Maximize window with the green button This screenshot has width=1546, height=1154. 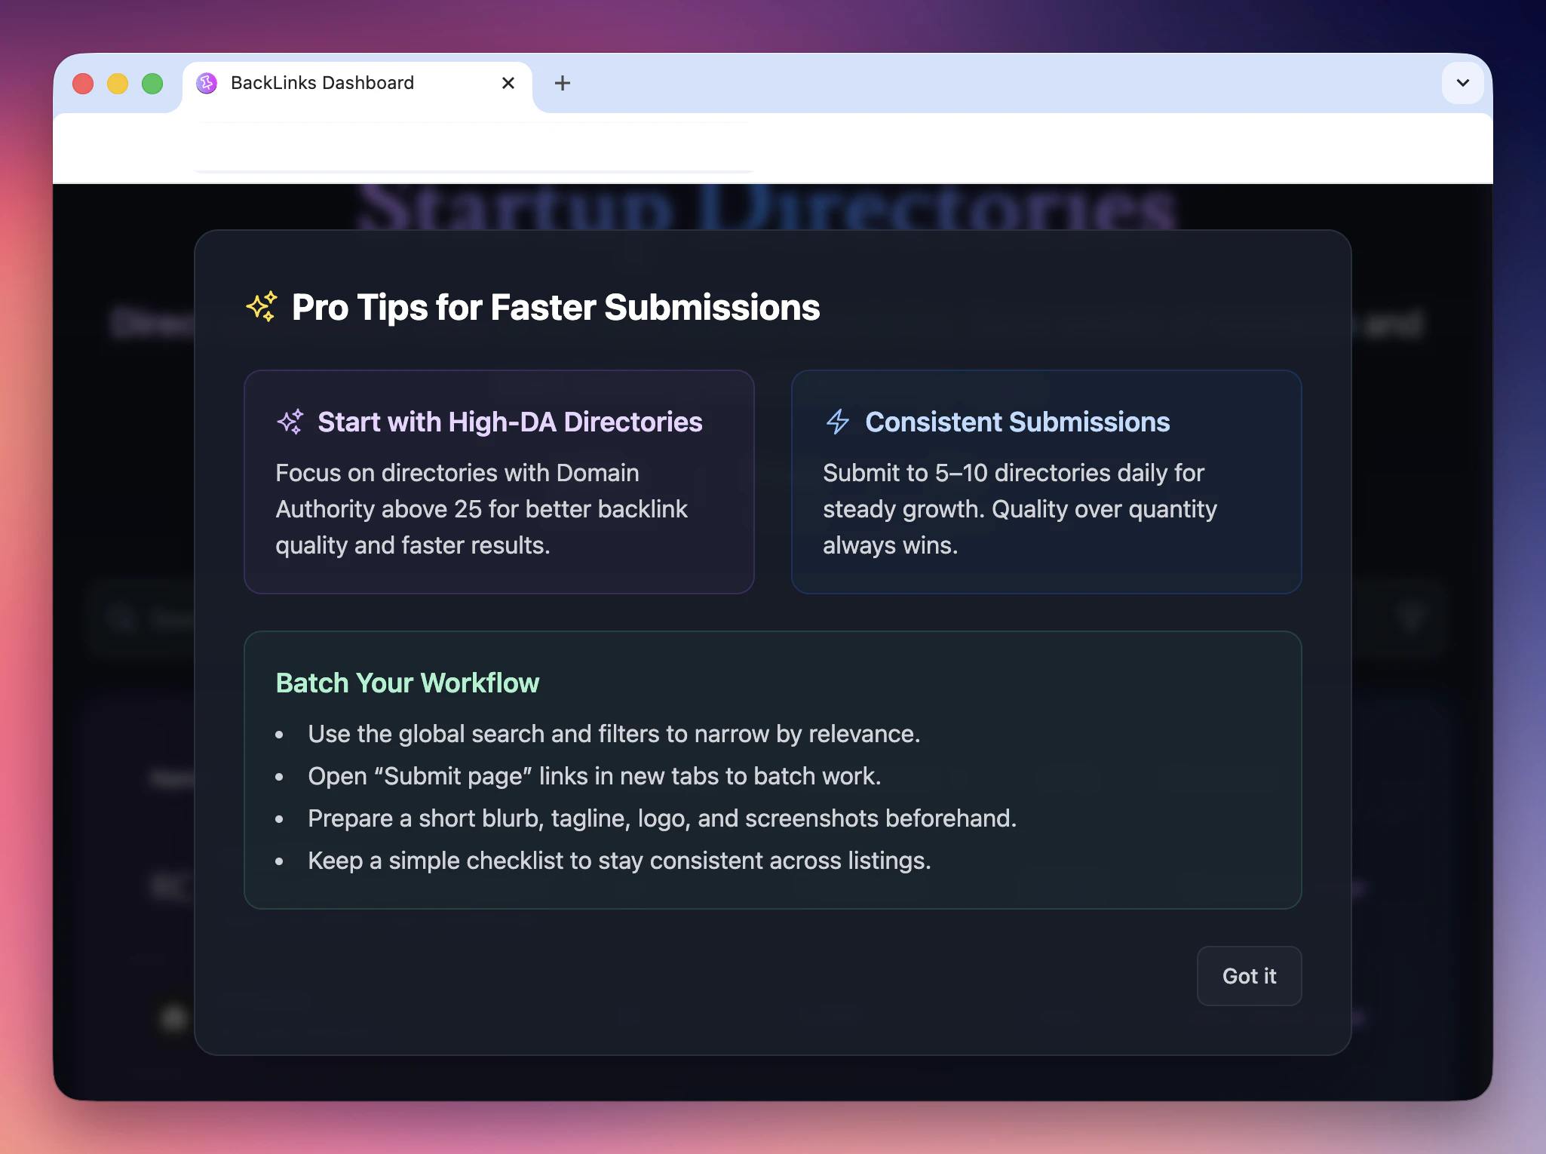(x=152, y=83)
